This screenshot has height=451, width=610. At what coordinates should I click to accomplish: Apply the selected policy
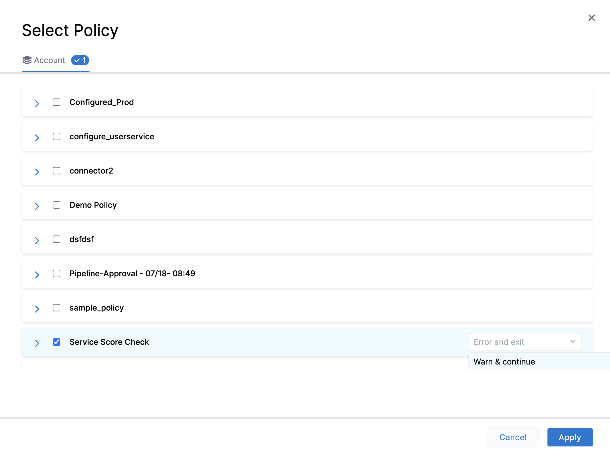point(570,437)
